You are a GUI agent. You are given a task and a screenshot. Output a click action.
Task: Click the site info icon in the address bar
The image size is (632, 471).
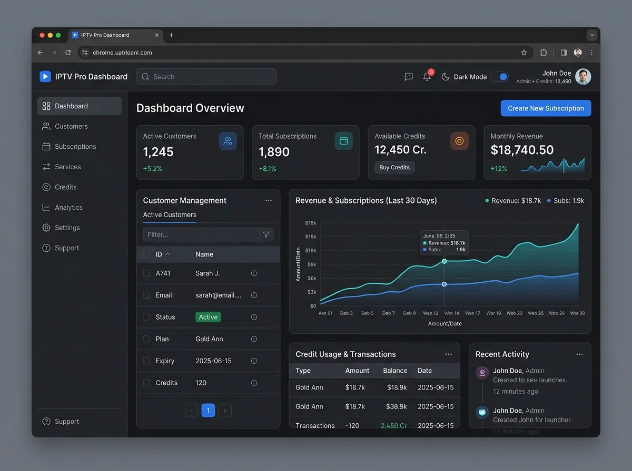tap(85, 53)
